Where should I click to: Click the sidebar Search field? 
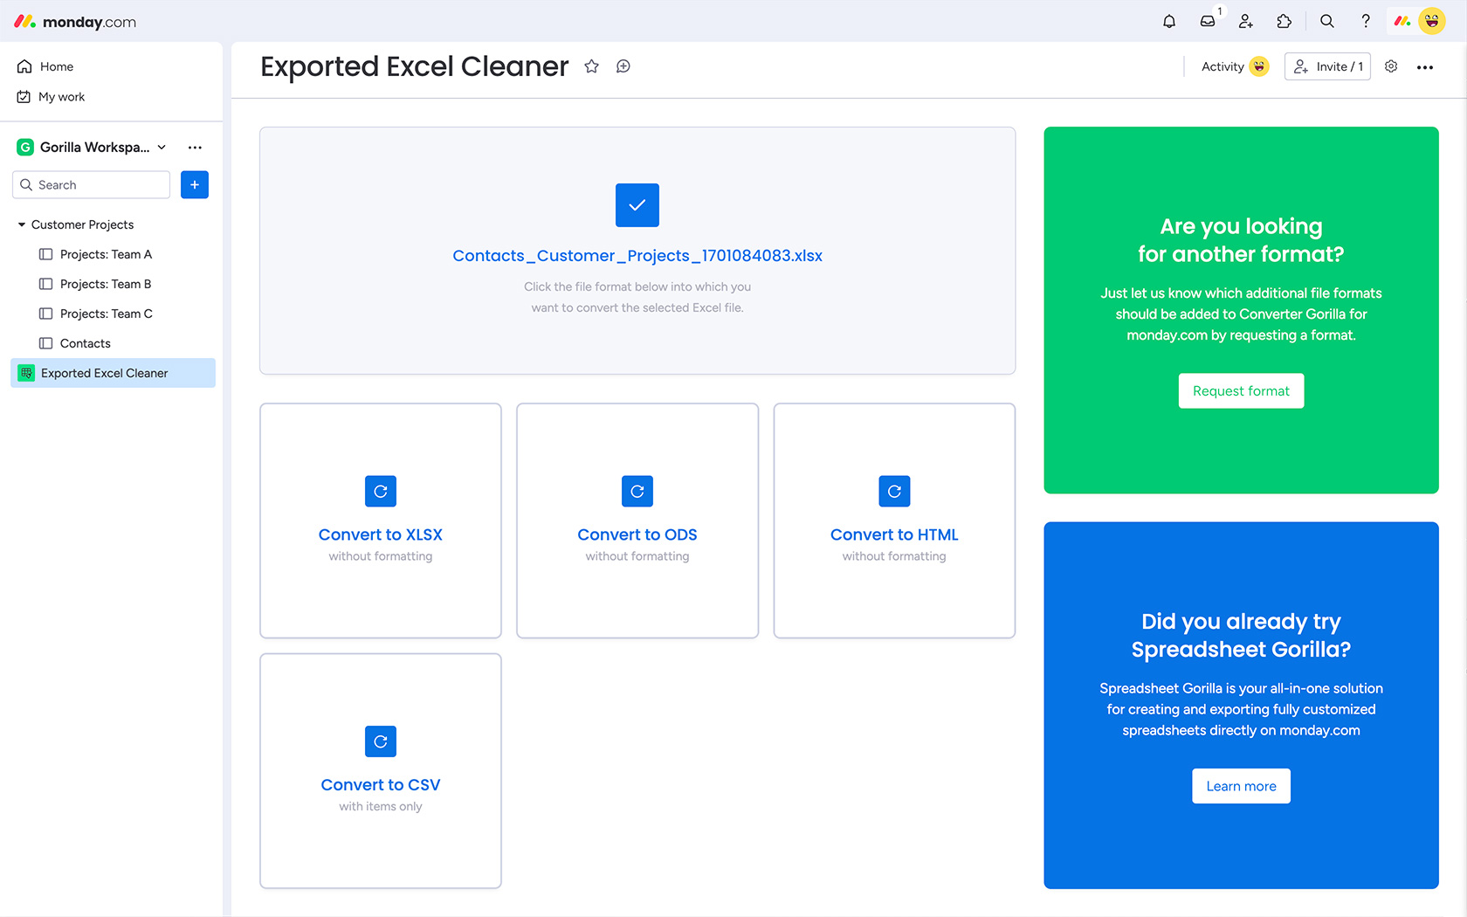92,185
